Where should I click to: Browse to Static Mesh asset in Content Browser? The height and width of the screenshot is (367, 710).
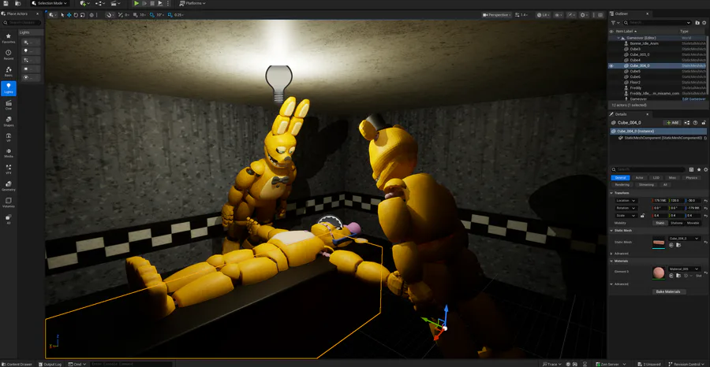click(678, 244)
